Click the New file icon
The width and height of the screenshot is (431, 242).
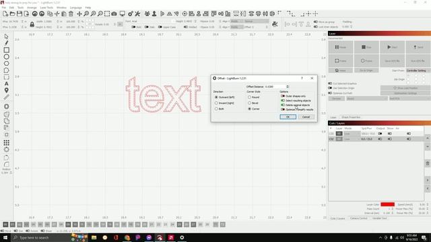coord(5,13)
